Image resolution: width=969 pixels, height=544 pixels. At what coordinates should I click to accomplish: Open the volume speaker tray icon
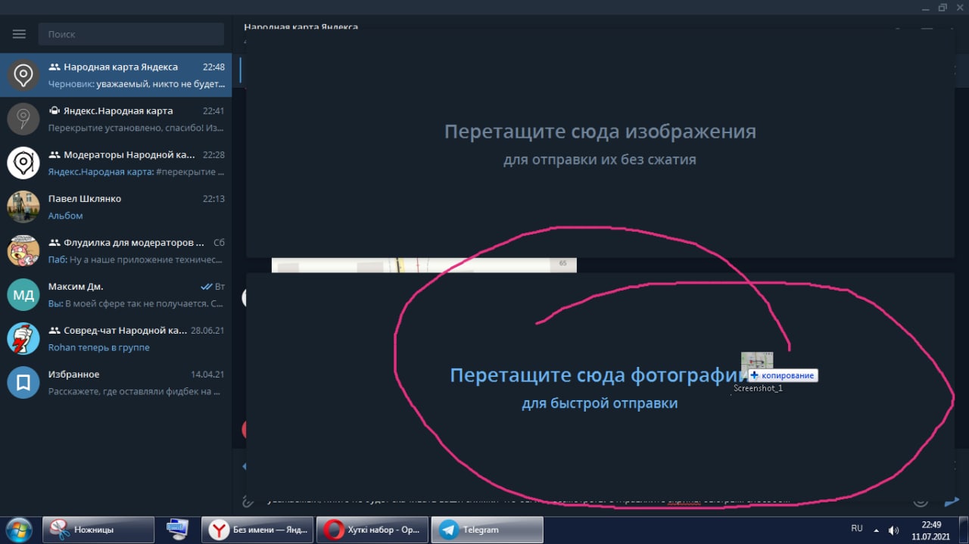tap(893, 530)
